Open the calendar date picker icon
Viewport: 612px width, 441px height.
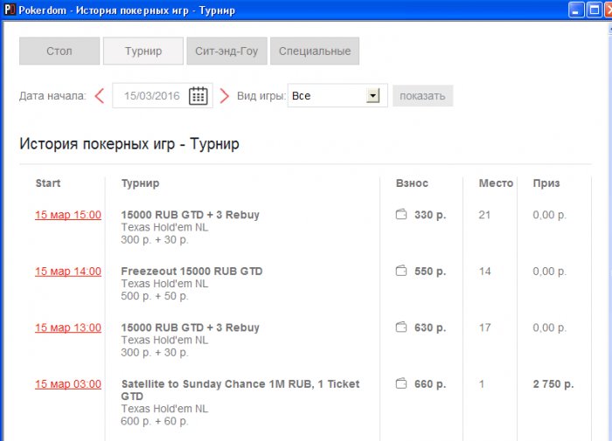(x=198, y=95)
